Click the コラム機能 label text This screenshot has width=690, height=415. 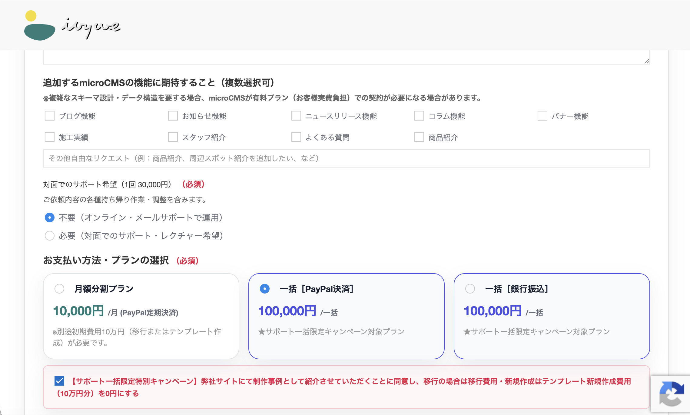447,116
